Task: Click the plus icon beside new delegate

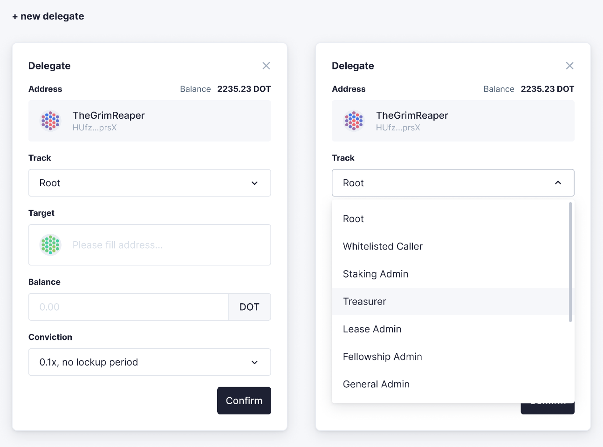Action: [x=15, y=16]
